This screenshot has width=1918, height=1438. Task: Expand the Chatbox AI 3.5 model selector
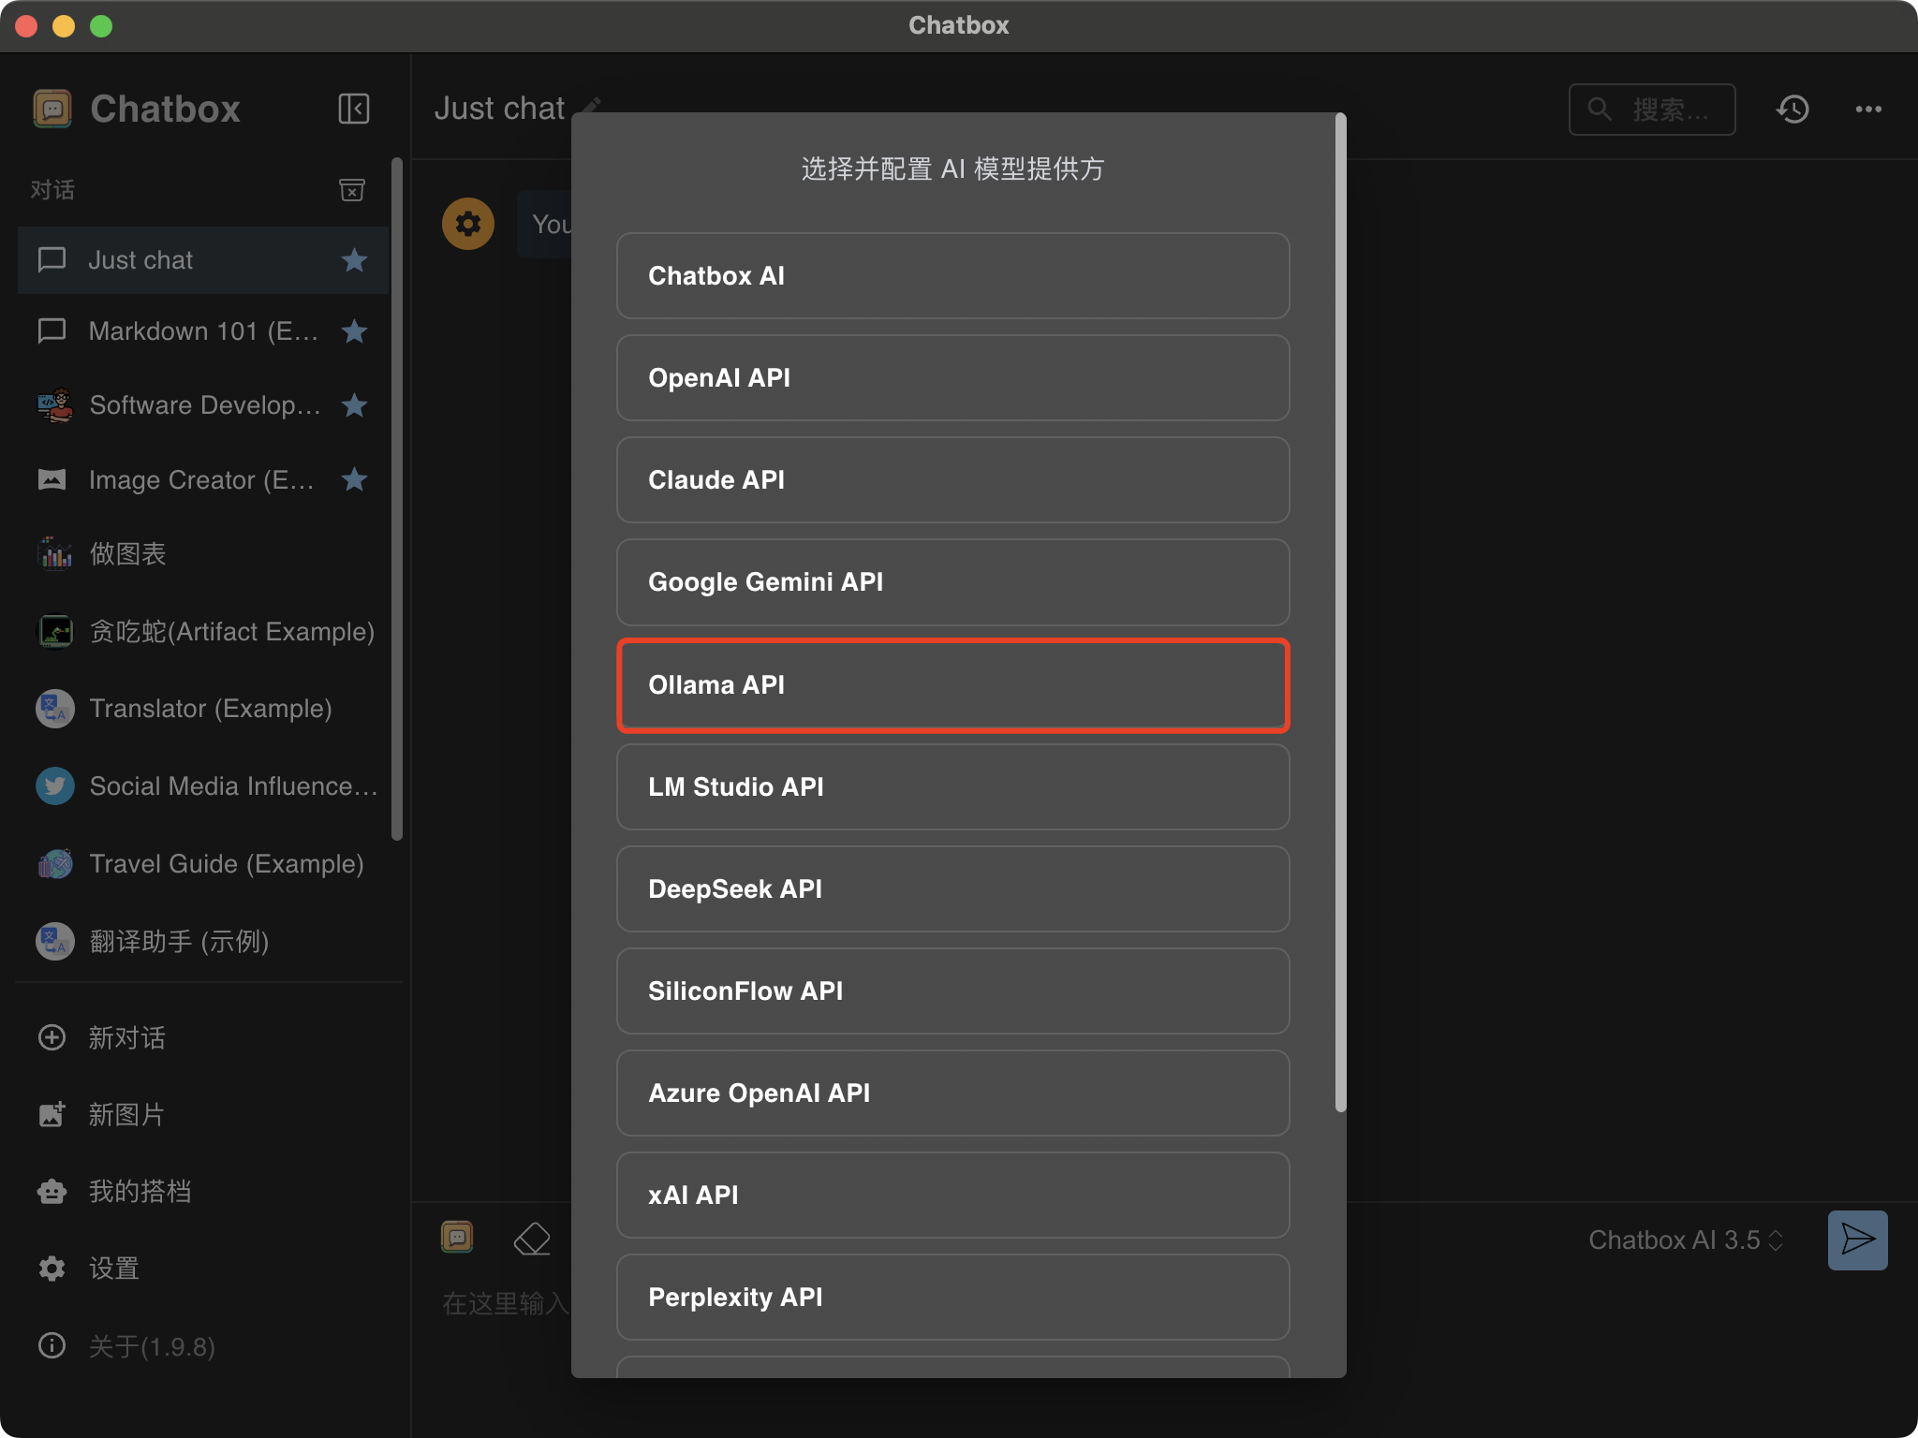pos(1685,1240)
